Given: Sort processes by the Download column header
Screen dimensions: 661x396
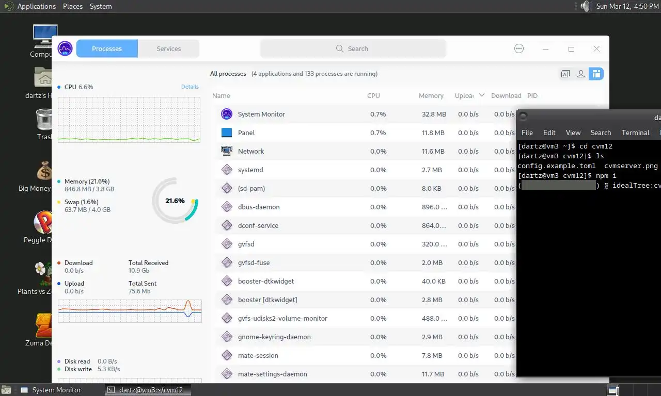Looking at the screenshot, I should tap(506, 95).
